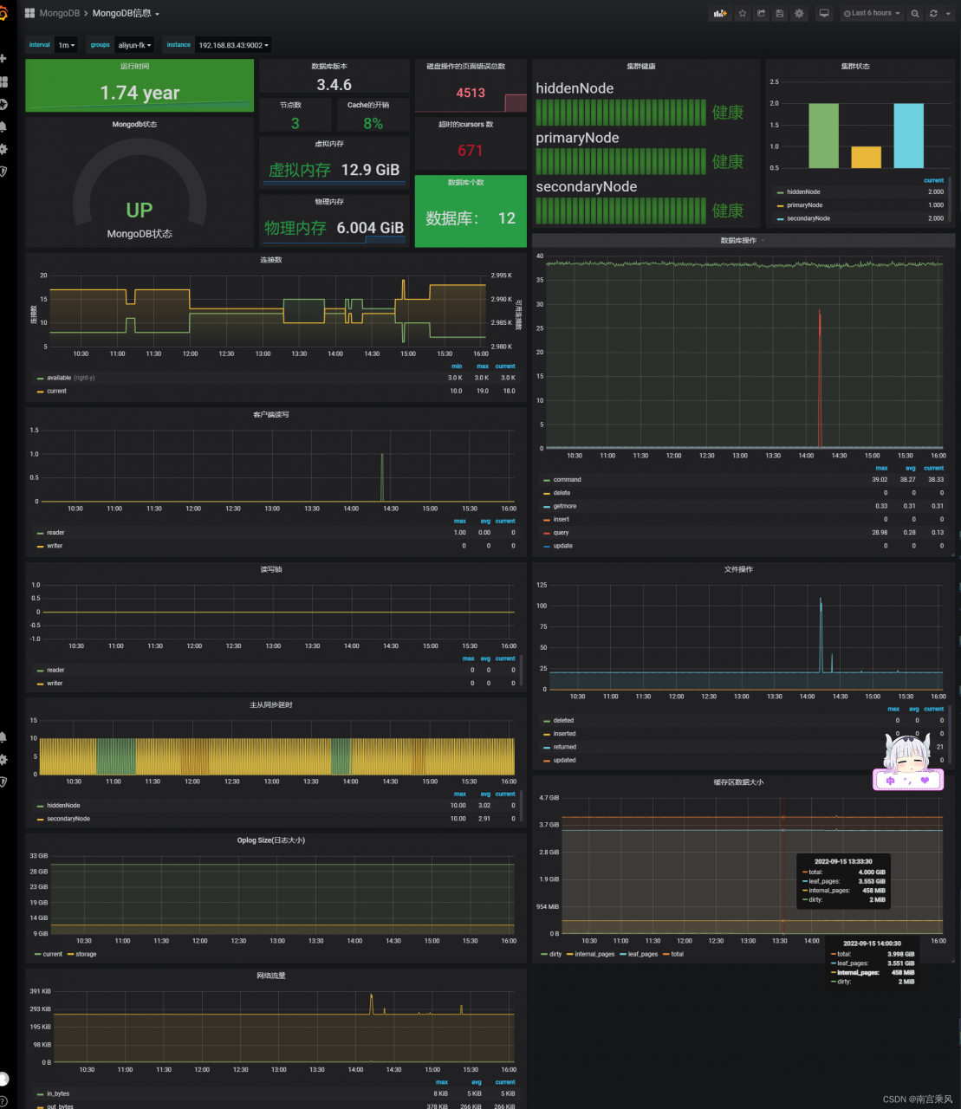
Task: Star this dashboard as favorite
Action: click(743, 14)
